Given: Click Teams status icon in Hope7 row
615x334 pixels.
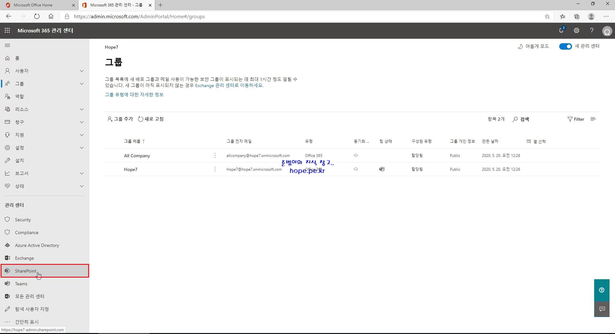Looking at the screenshot, I should tap(382, 169).
